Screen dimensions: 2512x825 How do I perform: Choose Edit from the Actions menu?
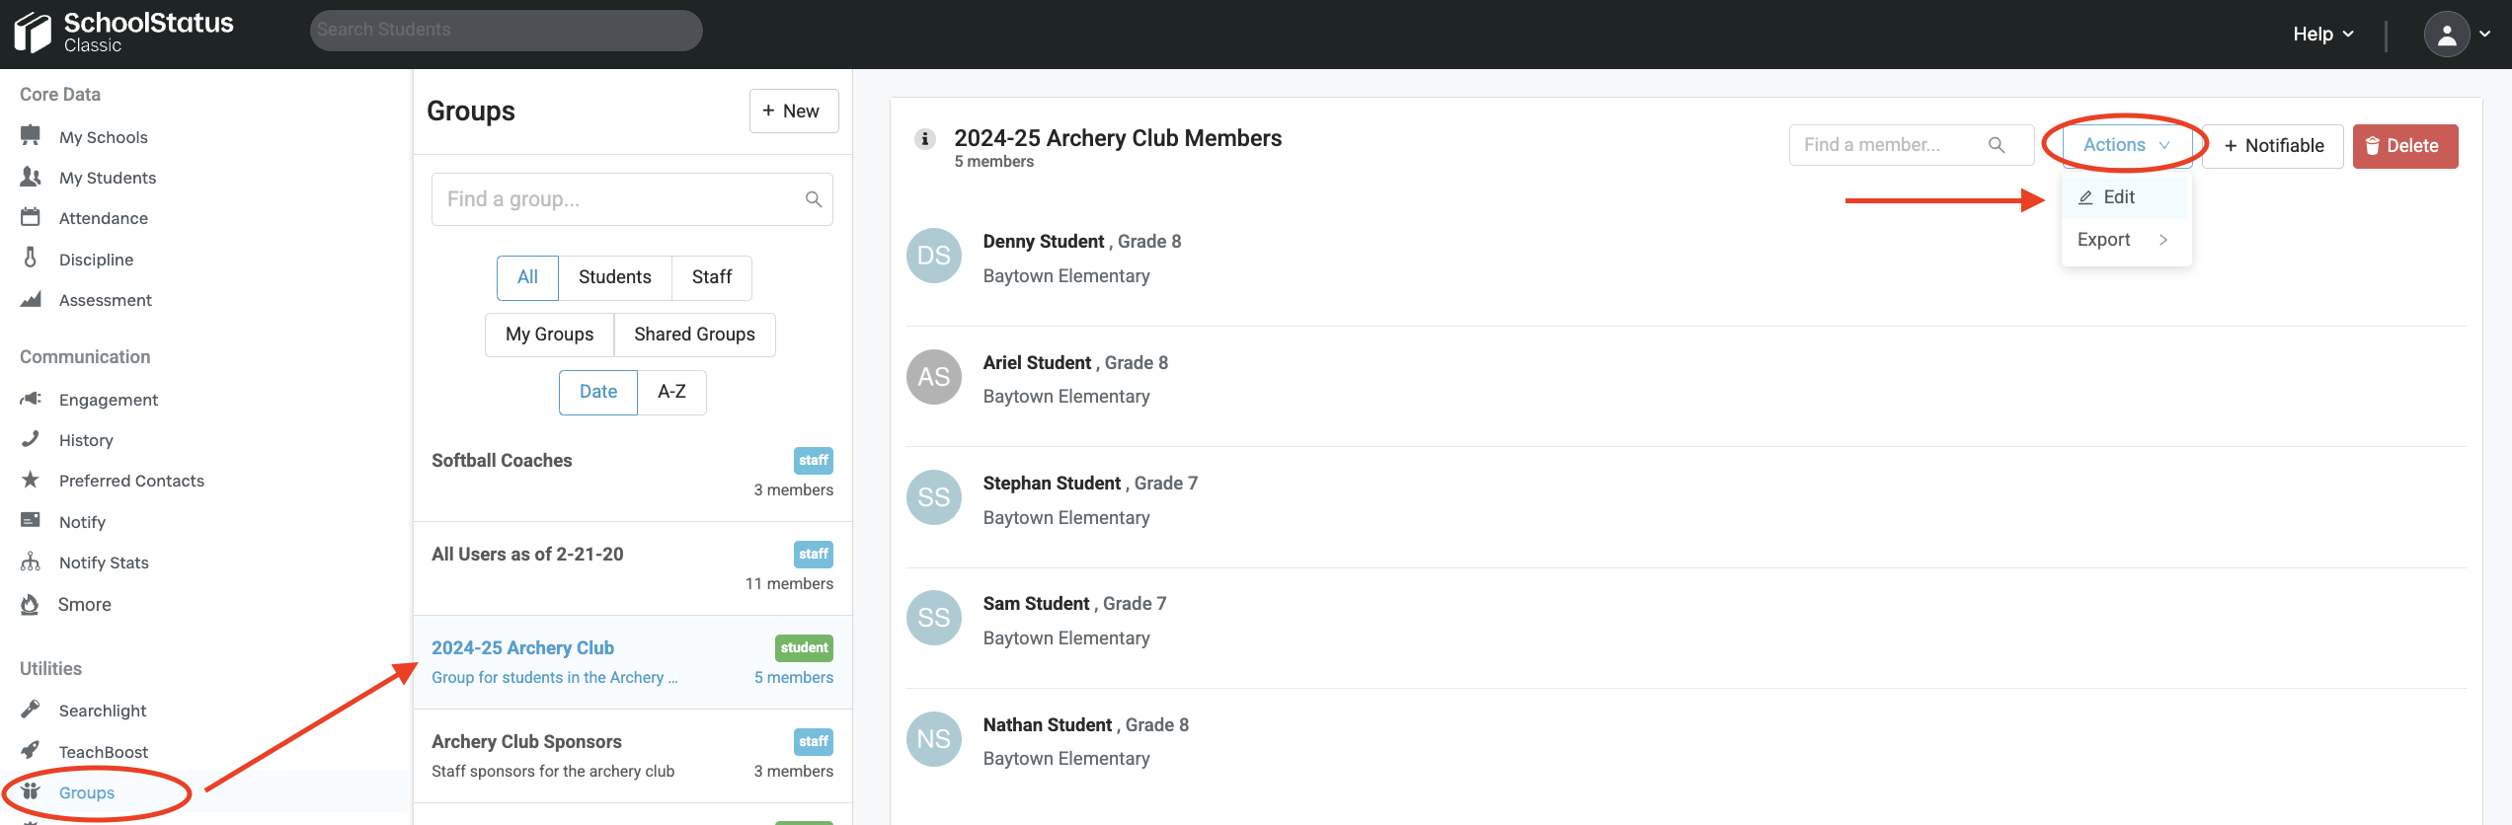[x=2118, y=197]
